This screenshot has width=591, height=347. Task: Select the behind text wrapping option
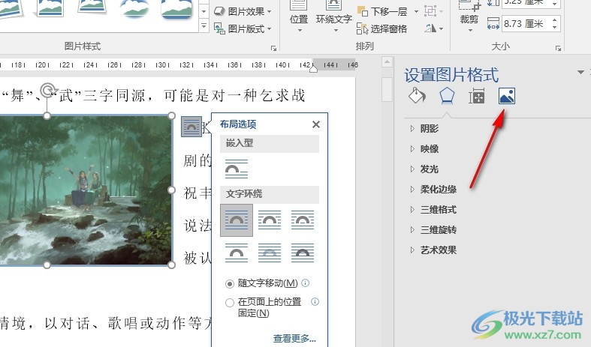(x=270, y=253)
